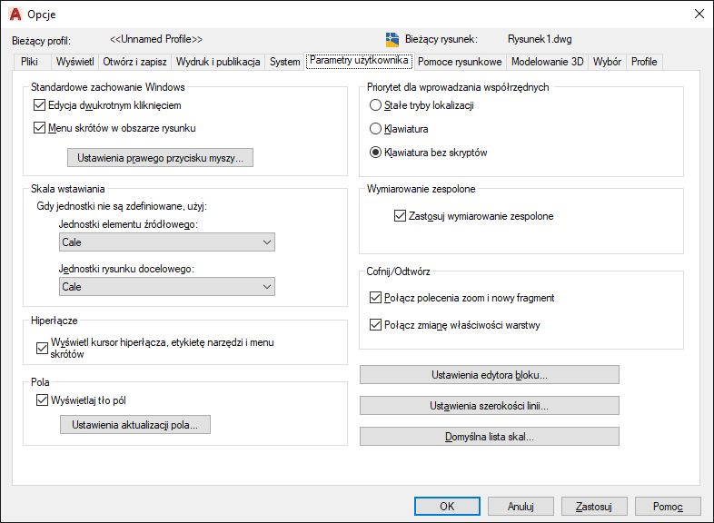
Task: Open Jednostki rysunku docelowego dropdown
Action: point(167,287)
